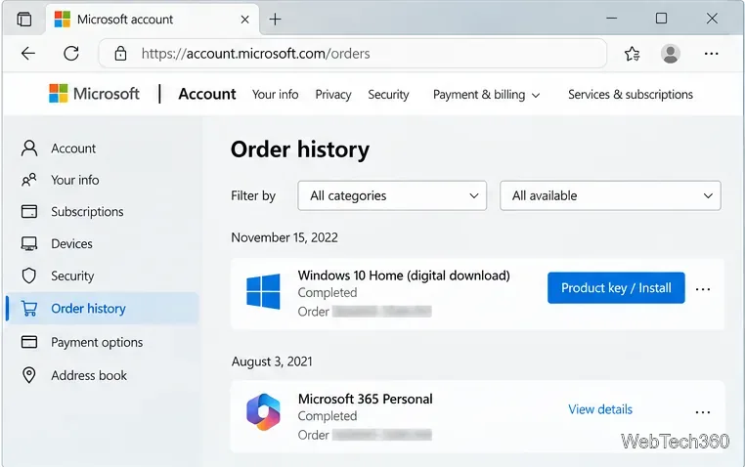Select Your info in the left sidebar

pyautogui.click(x=102, y=181)
